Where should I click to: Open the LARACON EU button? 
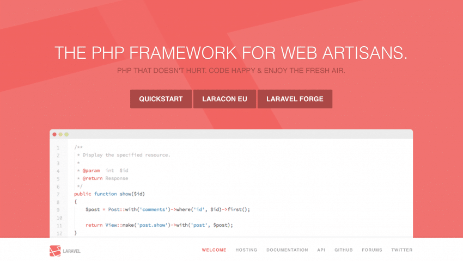pos(225,99)
